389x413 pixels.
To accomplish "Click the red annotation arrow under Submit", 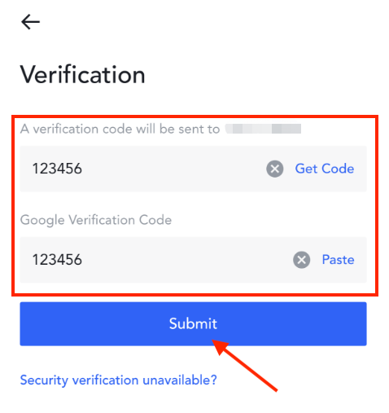I will [244, 365].
